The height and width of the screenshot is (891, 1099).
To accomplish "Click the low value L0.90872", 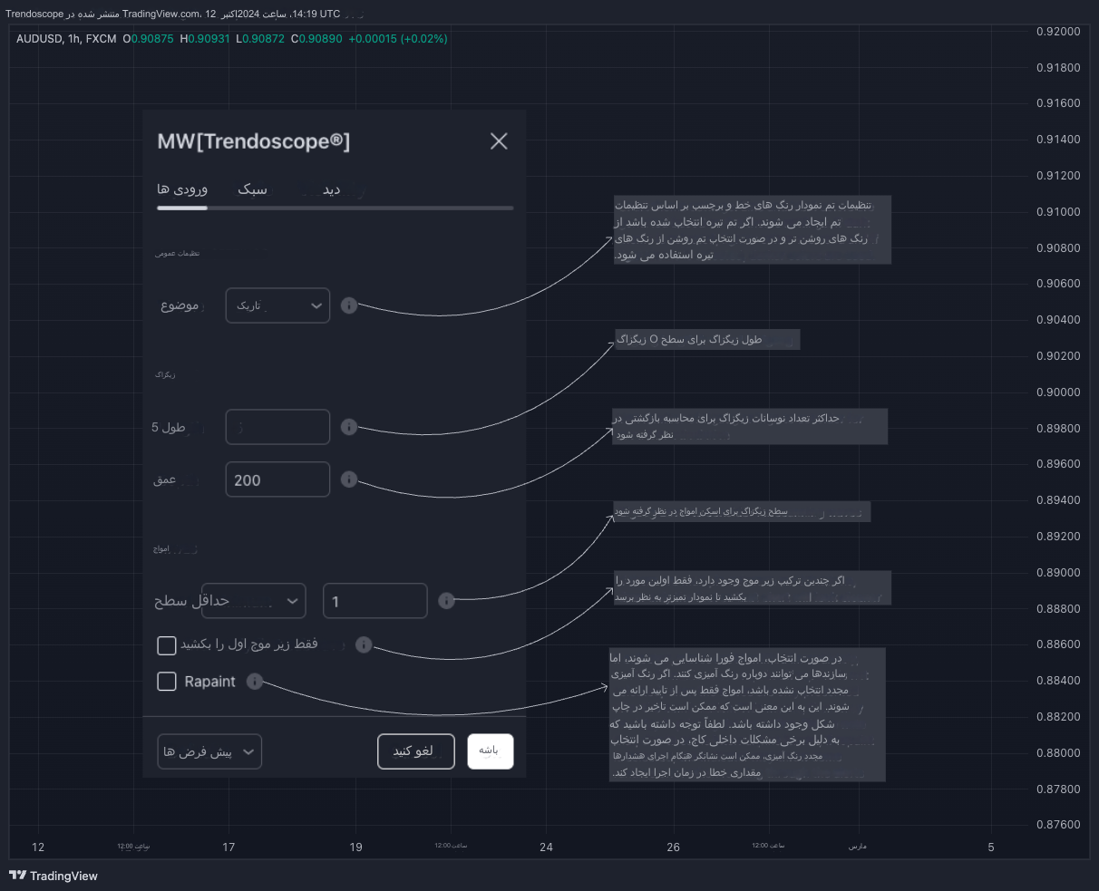I will pyautogui.click(x=260, y=39).
